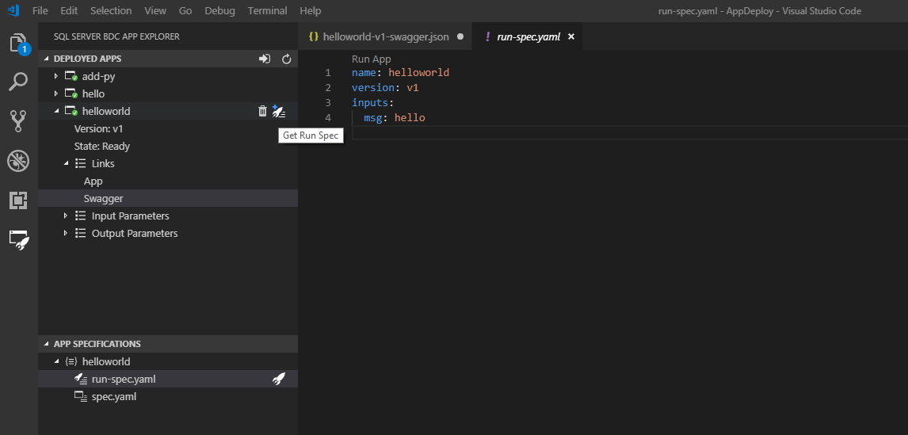Close the run-spec.yaml tab
Viewport: 908px width, 435px height.
tap(571, 36)
